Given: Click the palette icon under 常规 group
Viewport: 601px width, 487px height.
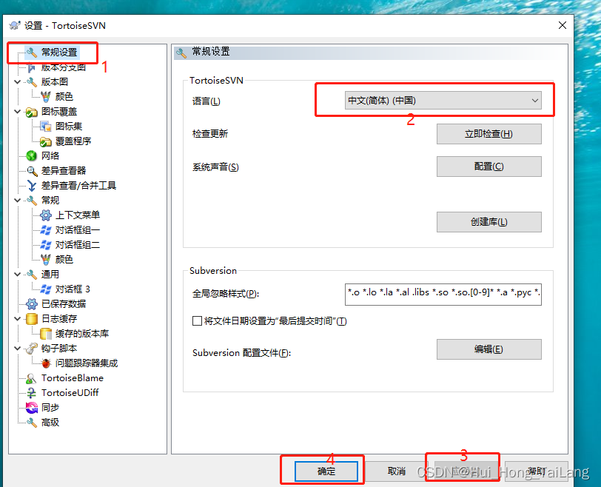Looking at the screenshot, I should tap(46, 260).
